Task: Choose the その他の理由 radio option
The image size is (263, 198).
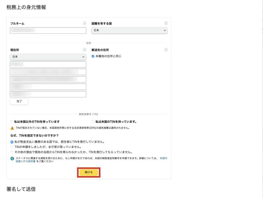Action: tap(12, 152)
